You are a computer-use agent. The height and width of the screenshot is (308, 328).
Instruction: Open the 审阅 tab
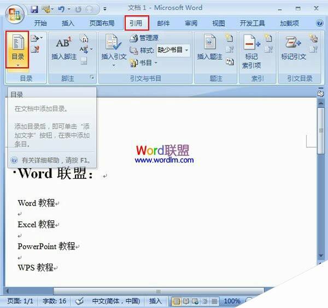click(191, 23)
